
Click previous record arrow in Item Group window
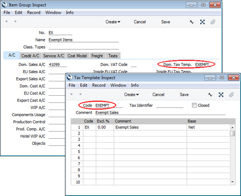pos(7,21)
